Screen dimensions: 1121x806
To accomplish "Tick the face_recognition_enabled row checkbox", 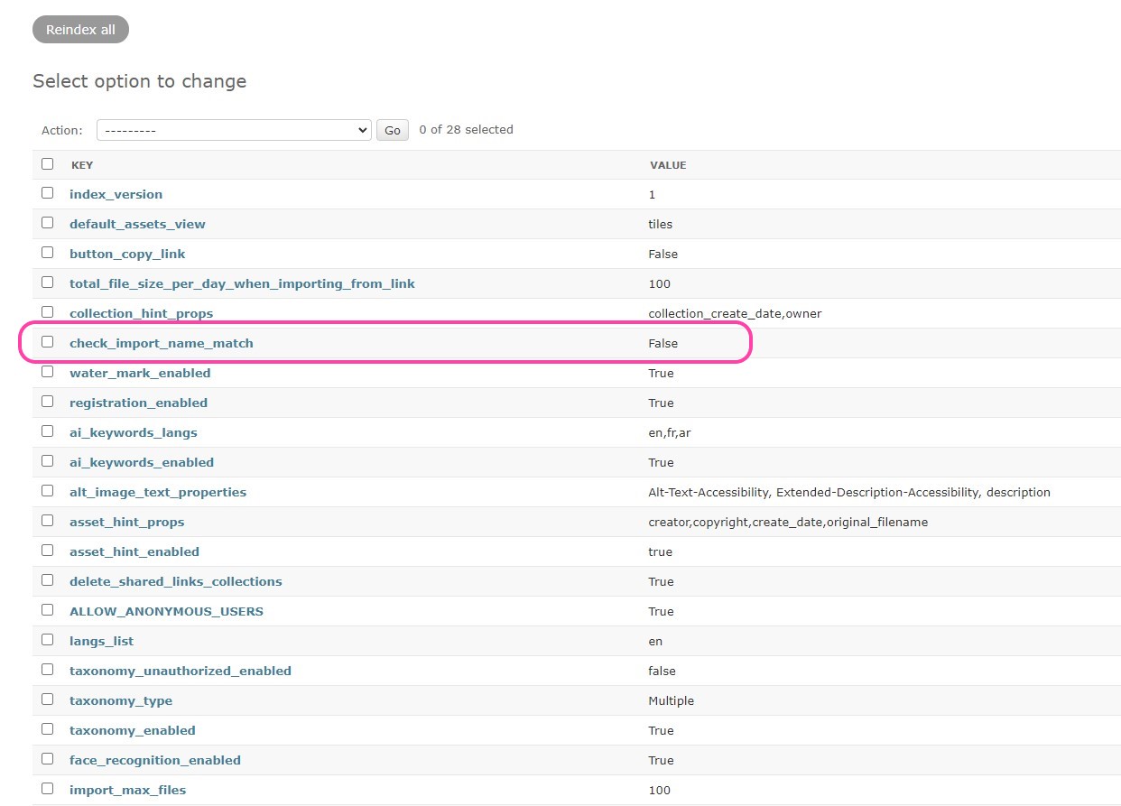I will pyautogui.click(x=47, y=759).
